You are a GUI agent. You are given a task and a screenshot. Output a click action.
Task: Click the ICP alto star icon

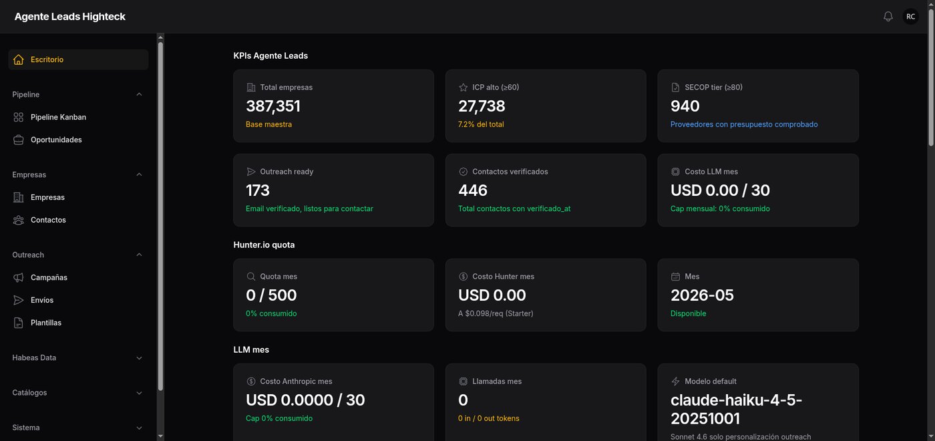(x=463, y=88)
